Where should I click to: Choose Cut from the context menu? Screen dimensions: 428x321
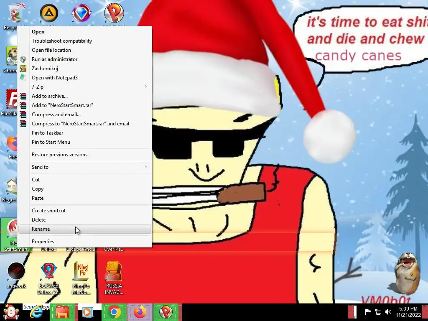pos(84,180)
